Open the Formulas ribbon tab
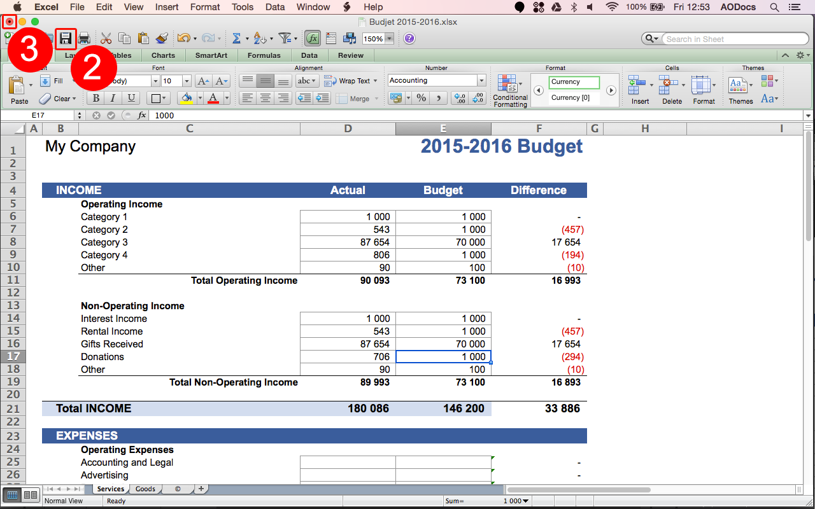 click(x=264, y=55)
